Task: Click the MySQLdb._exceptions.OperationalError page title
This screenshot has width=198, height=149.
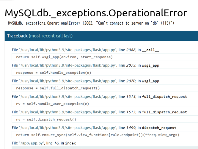Action: coord(96,13)
